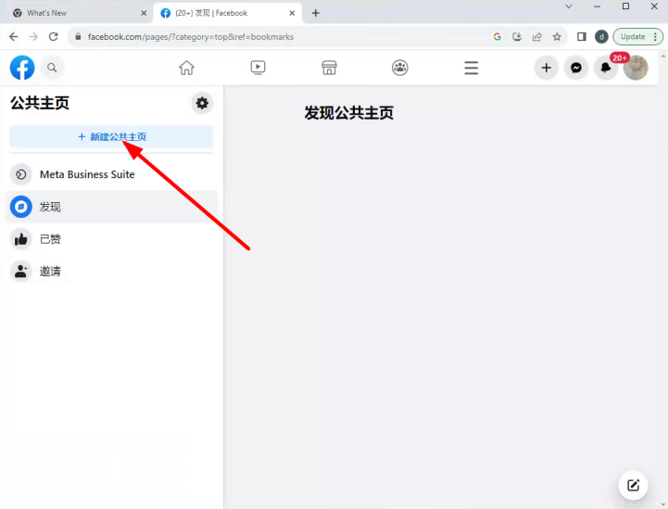Open the Groups icon
This screenshot has width=668, height=509.
click(x=399, y=68)
